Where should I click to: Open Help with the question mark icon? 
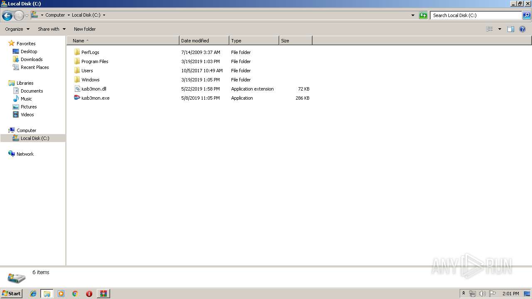[x=522, y=29]
